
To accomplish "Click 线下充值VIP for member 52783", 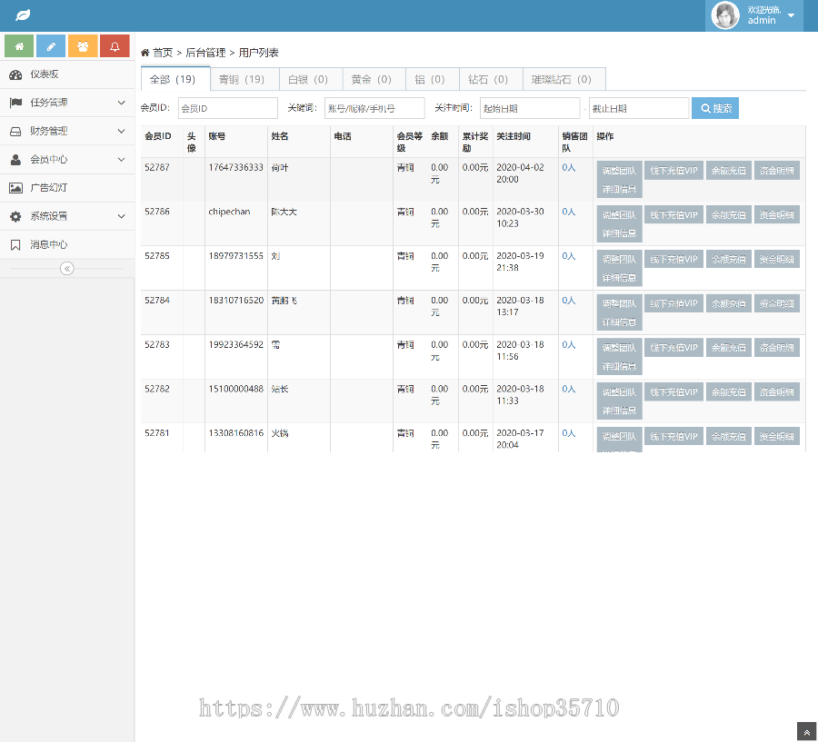I will (x=674, y=348).
